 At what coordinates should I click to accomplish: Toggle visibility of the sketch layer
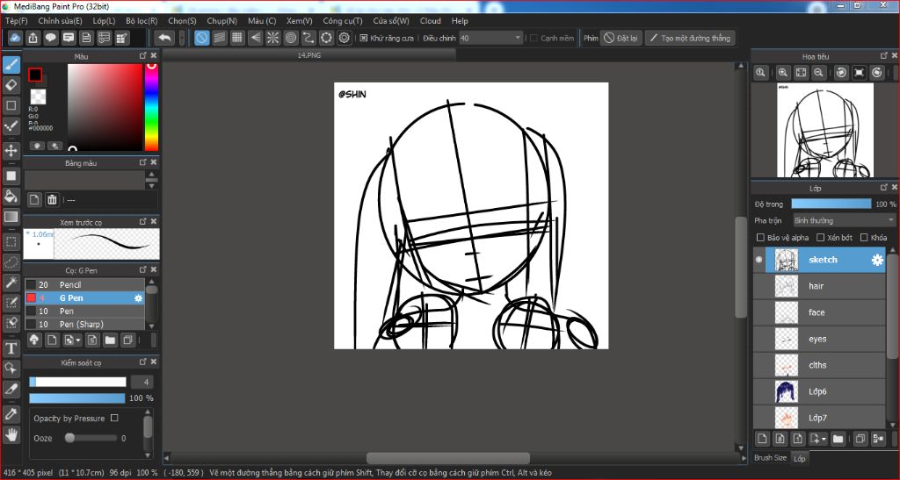click(x=760, y=260)
